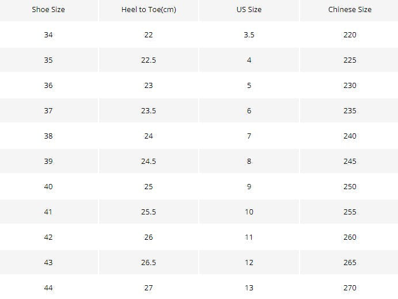
Task: Click the Chinese Size column header
Action: [x=350, y=10]
